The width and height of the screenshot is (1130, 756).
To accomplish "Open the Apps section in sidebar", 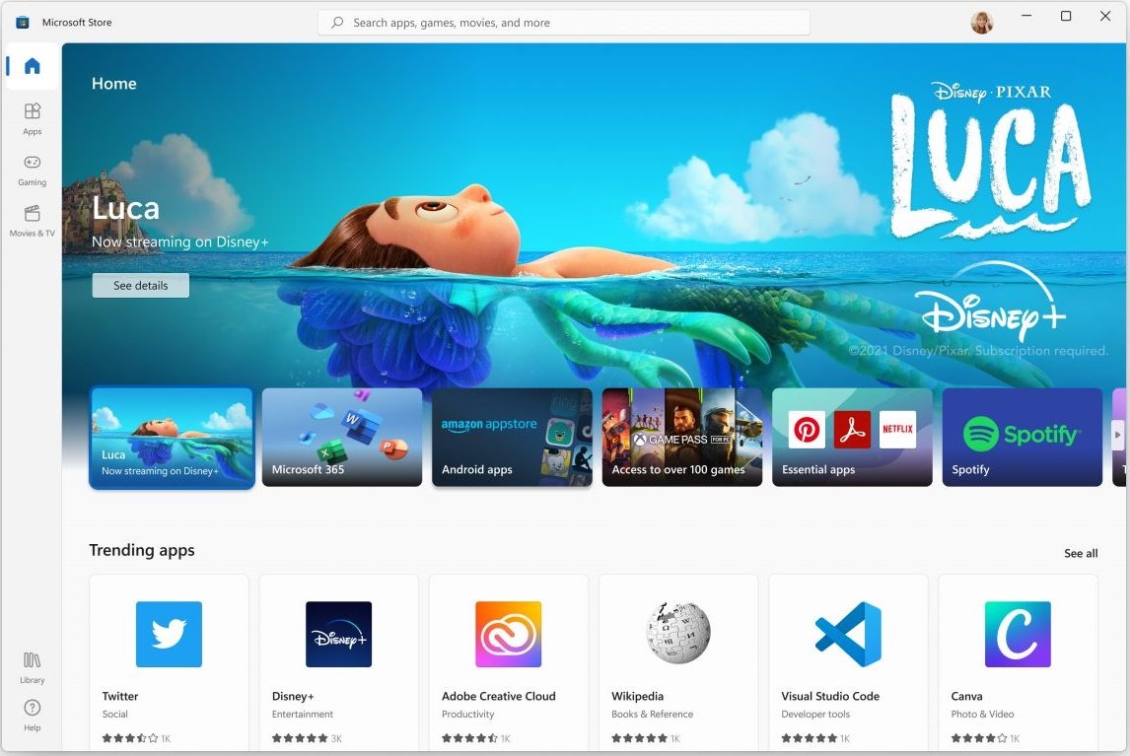I will (x=32, y=117).
